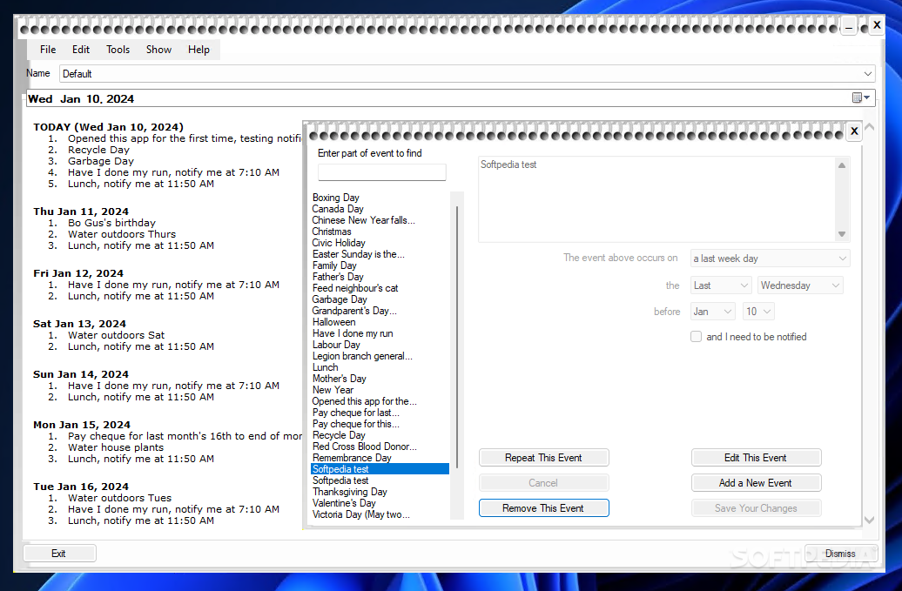Close the main reminder window
The height and width of the screenshot is (591, 902).
click(x=877, y=25)
